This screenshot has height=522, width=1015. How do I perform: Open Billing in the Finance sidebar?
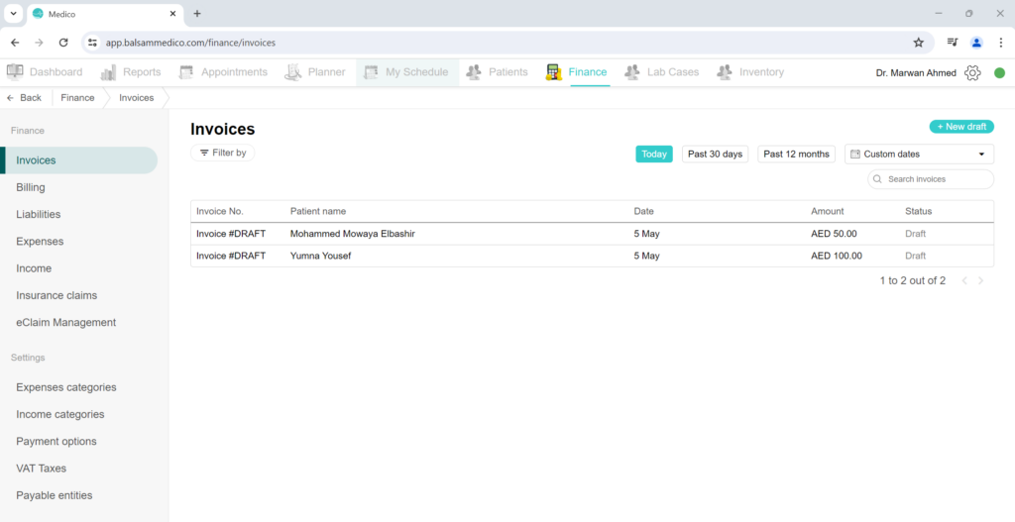(31, 187)
